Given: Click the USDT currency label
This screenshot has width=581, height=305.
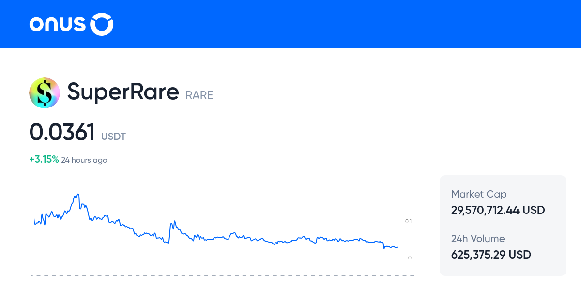Looking at the screenshot, I should coord(113,137).
